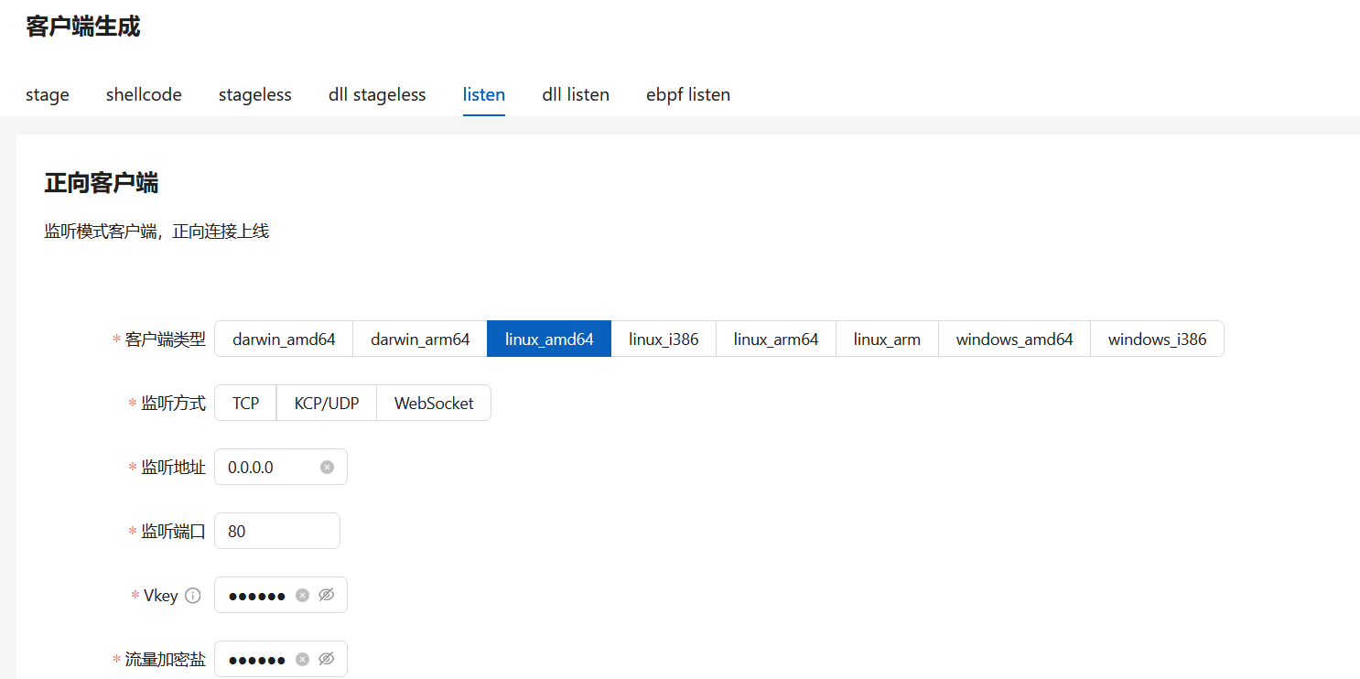Switch to the stage tab
Screen dimensions: 1360x679
(x=48, y=94)
